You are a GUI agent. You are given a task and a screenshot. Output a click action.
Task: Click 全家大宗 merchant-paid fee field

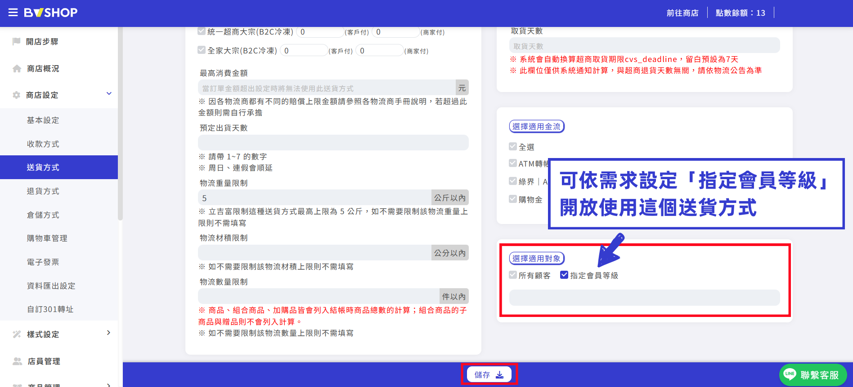pos(379,50)
